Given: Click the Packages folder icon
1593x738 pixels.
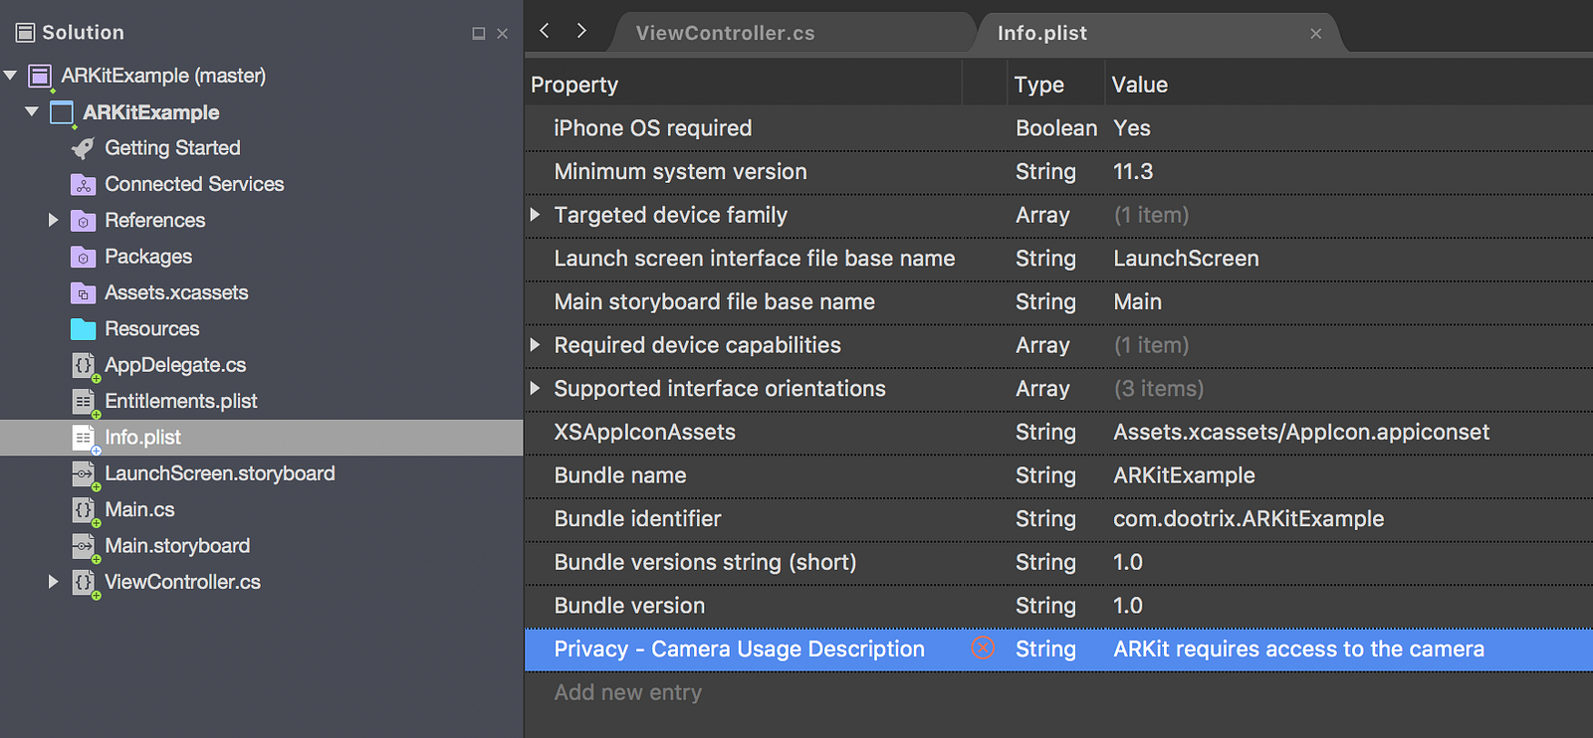Looking at the screenshot, I should click(84, 257).
